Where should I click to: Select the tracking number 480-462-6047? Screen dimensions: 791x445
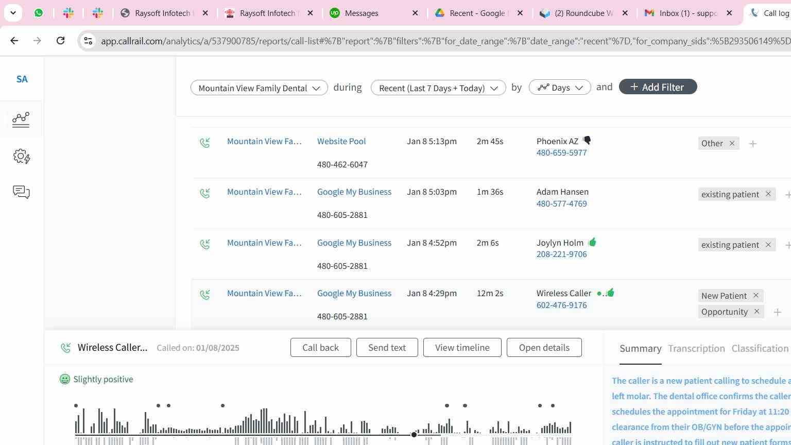(342, 165)
